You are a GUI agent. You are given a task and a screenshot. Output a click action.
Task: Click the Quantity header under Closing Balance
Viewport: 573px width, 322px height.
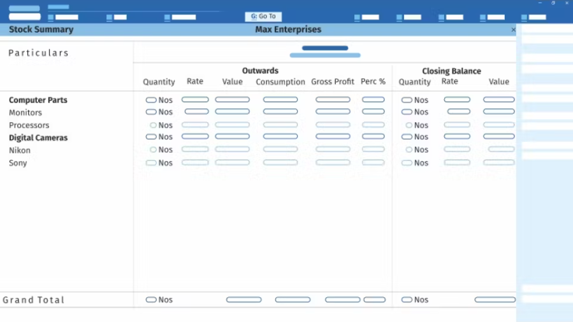pyautogui.click(x=414, y=81)
